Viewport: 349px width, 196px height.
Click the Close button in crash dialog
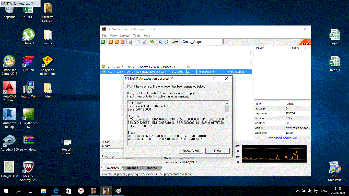coord(217,151)
